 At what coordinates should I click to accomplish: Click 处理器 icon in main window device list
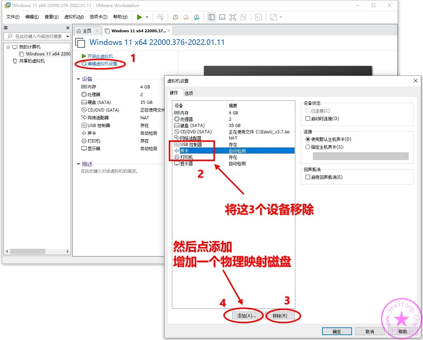(84, 94)
